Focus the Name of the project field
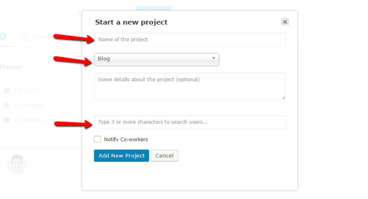The width and height of the screenshot is (368, 199). point(190,40)
